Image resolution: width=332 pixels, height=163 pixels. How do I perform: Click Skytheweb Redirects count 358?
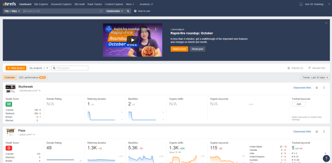point(36,114)
